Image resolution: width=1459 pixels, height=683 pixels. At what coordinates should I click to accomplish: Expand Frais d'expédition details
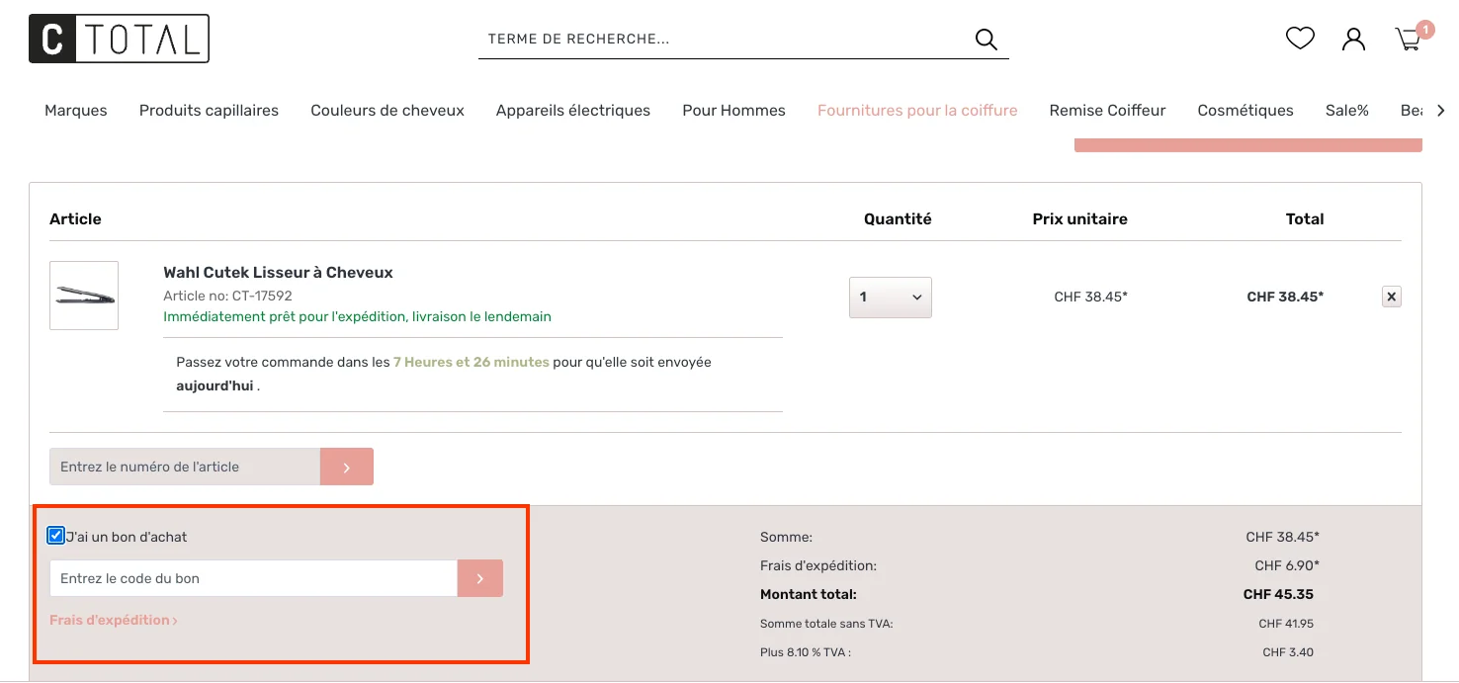click(x=112, y=620)
